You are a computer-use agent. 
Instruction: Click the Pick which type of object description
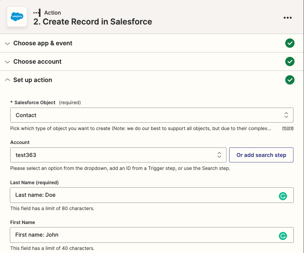pos(141,128)
